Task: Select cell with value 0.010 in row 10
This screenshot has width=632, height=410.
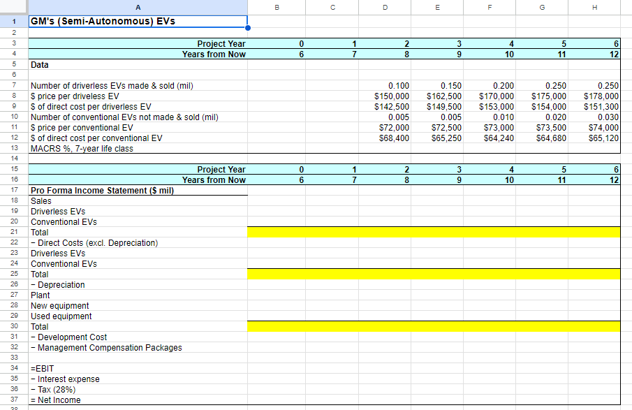Action: click(490, 117)
